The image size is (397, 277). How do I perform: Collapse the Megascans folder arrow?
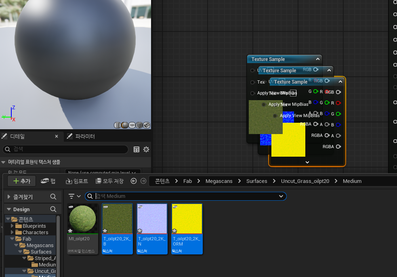16,245
